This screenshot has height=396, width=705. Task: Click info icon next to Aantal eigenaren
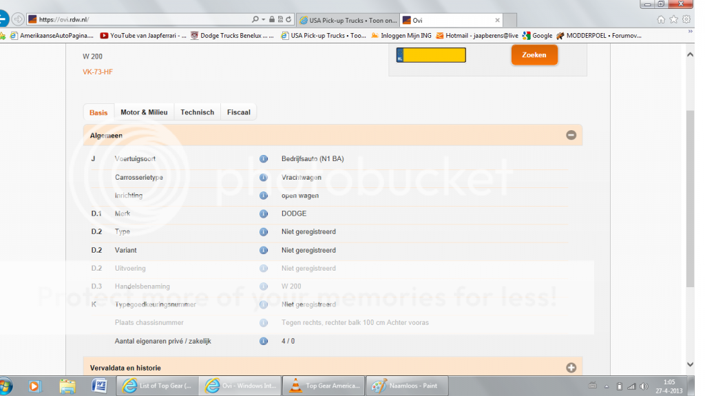[x=264, y=341]
